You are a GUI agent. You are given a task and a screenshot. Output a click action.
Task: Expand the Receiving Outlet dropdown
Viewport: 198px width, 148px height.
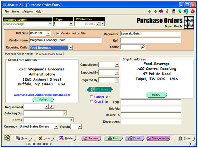pyautogui.click(x=70, y=48)
